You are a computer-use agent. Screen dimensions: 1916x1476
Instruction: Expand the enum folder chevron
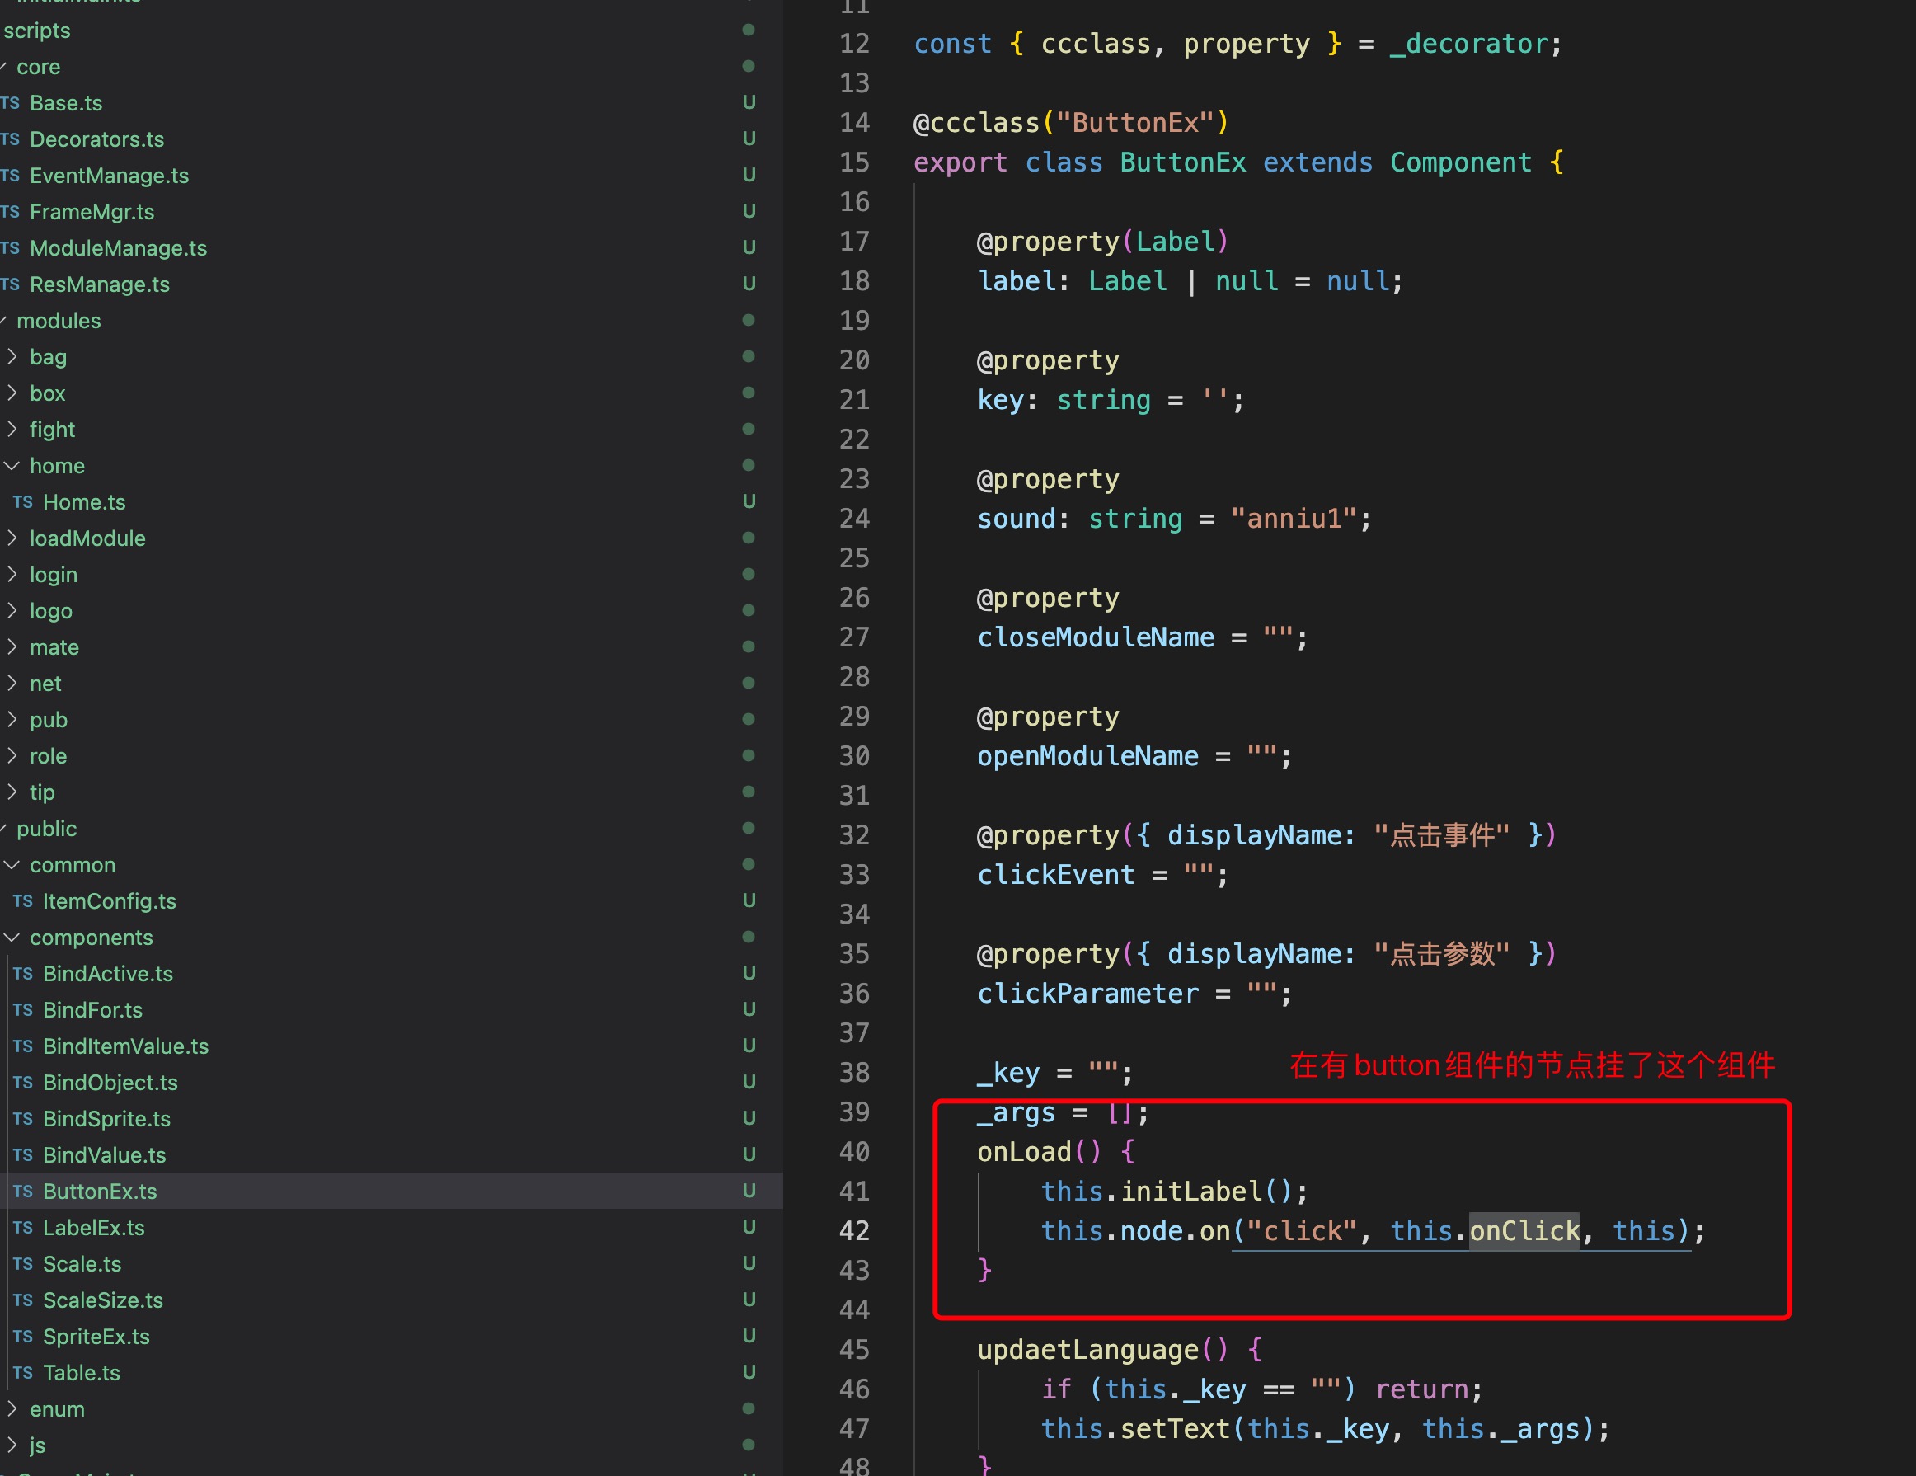click(12, 1408)
